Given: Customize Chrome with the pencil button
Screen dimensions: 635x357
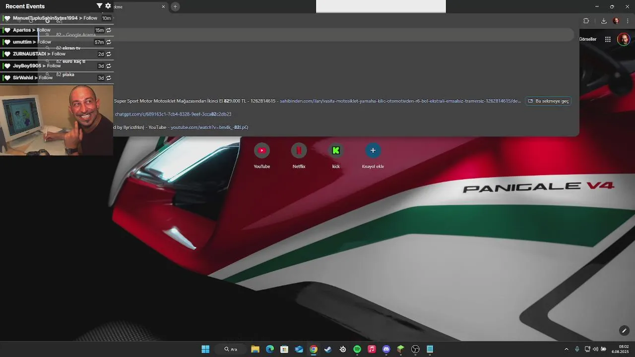Looking at the screenshot, I should 624,331.
